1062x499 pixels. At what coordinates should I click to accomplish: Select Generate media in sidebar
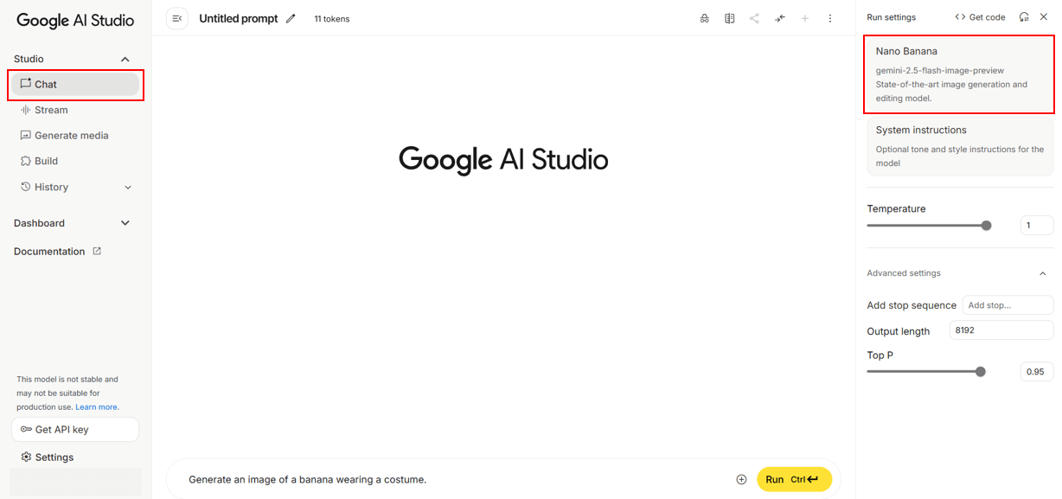[x=71, y=136]
